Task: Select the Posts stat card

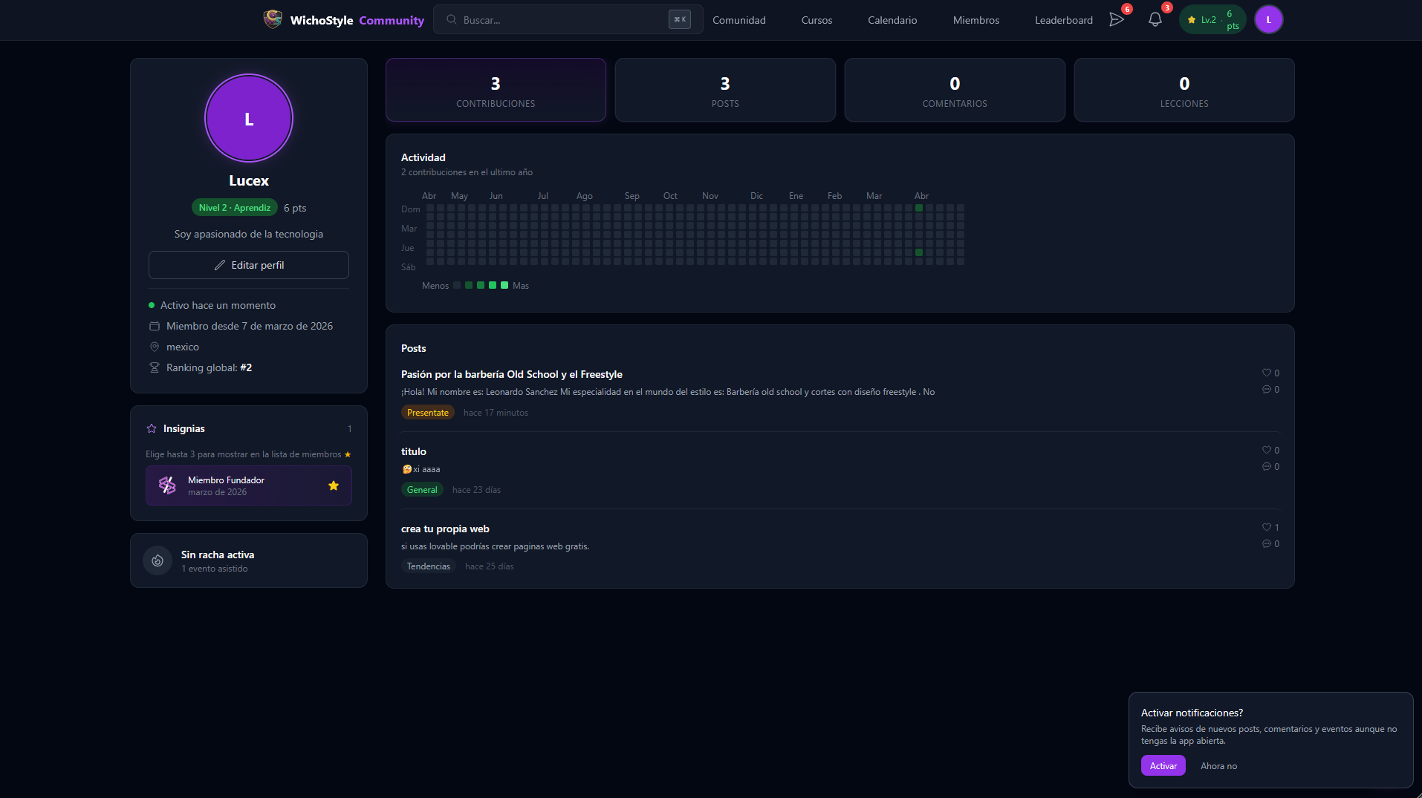Action: 725,90
